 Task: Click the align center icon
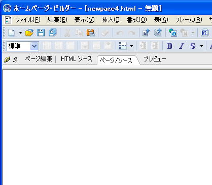pos(58,46)
